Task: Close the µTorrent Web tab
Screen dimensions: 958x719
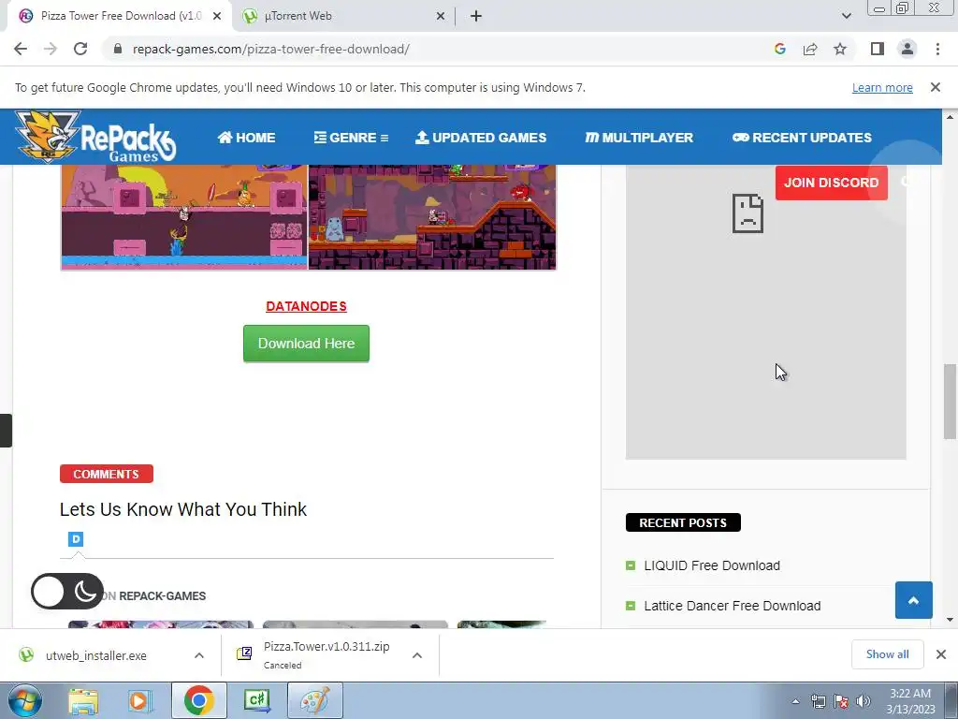Action: (441, 17)
